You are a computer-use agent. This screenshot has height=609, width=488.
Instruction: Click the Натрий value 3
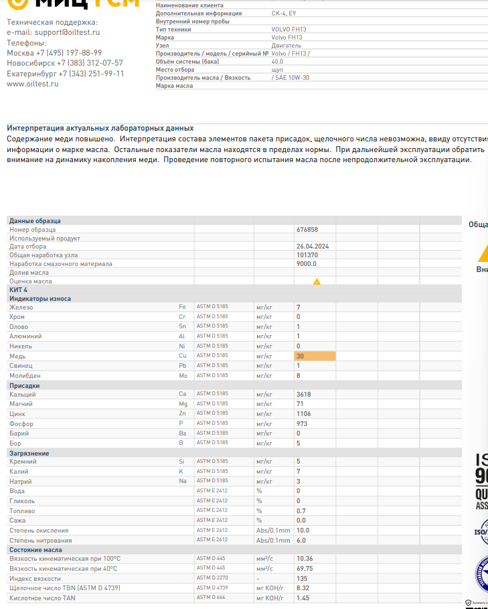299,481
